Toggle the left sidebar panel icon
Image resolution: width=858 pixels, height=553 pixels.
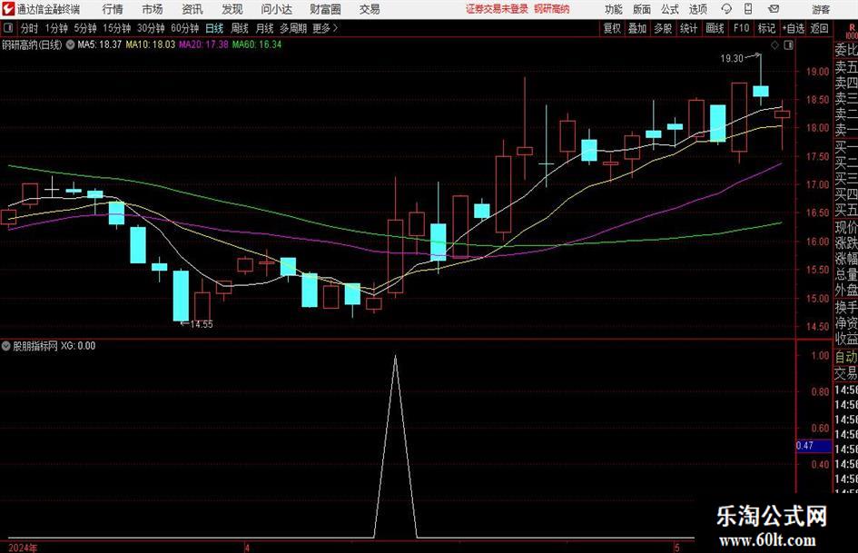point(7,28)
